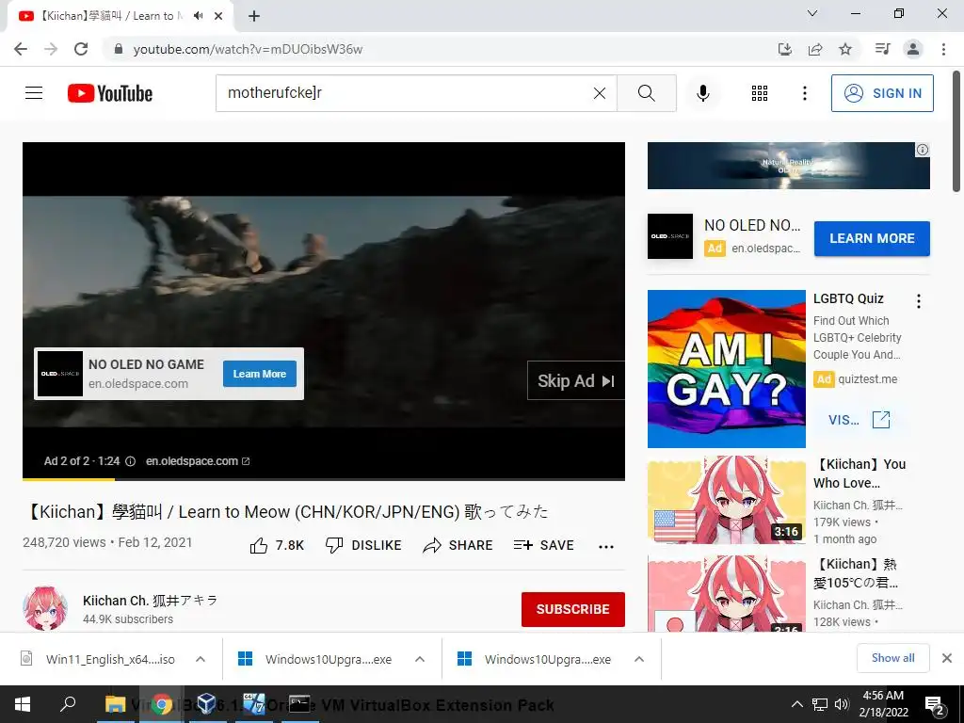The height and width of the screenshot is (723, 964).
Task: Start voice search with microphone icon
Action: 702,93
